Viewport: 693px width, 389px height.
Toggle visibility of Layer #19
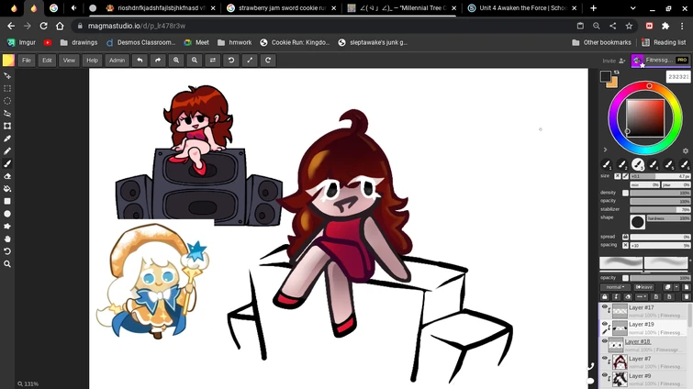[605, 326]
